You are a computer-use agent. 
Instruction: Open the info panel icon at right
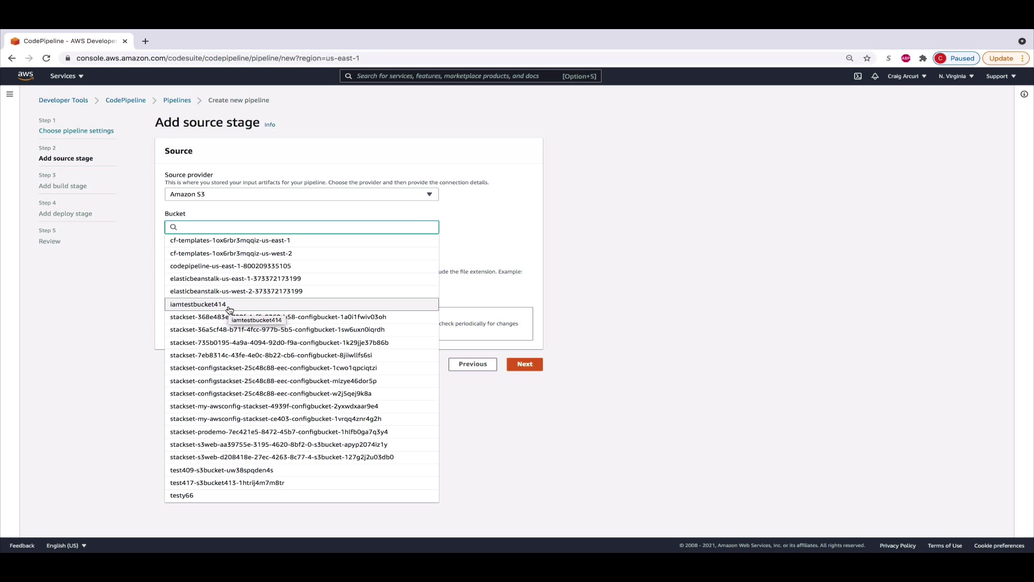click(x=1024, y=94)
